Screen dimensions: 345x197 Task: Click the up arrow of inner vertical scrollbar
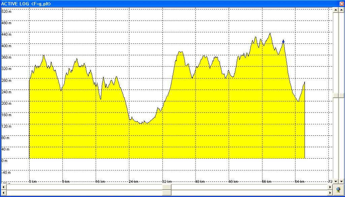[336, 10]
